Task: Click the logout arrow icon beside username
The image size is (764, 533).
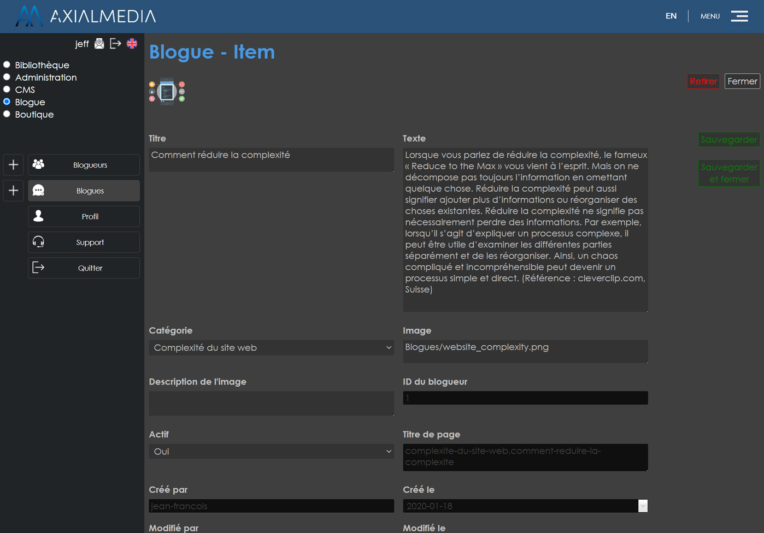Action: click(115, 44)
